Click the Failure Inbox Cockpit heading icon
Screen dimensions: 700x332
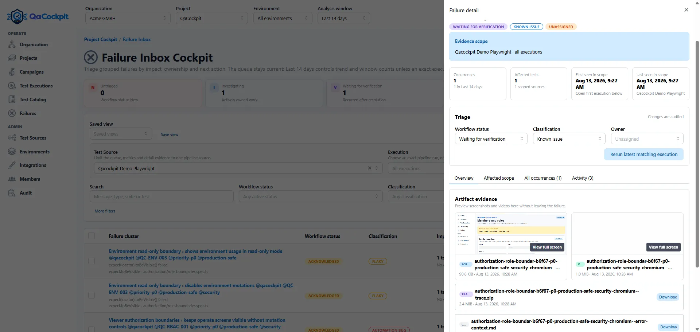(x=91, y=57)
